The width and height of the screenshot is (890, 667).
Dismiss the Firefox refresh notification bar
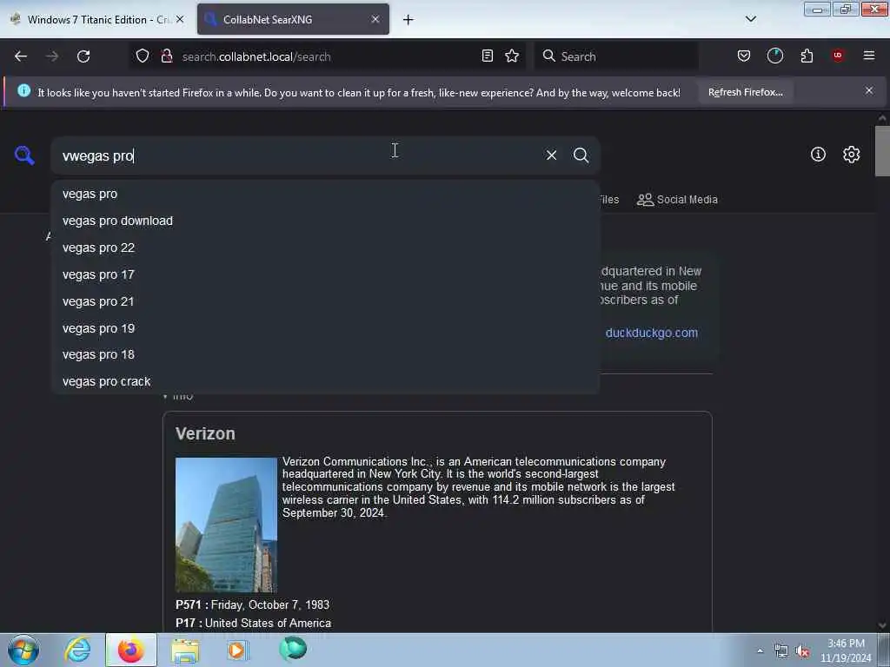[x=869, y=90]
